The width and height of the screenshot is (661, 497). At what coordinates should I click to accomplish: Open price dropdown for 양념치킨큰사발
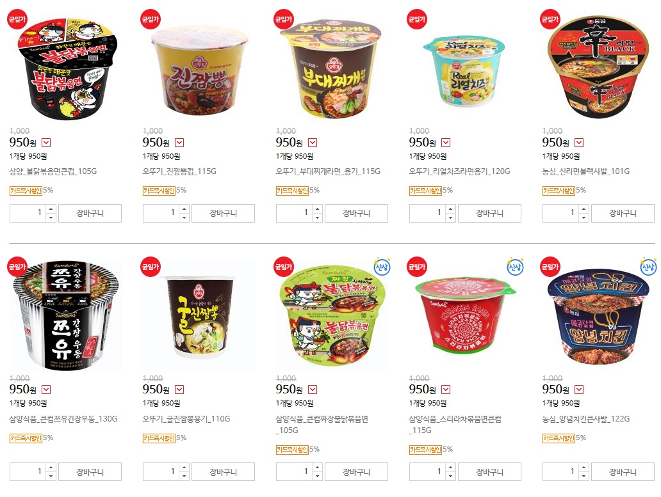point(579,390)
